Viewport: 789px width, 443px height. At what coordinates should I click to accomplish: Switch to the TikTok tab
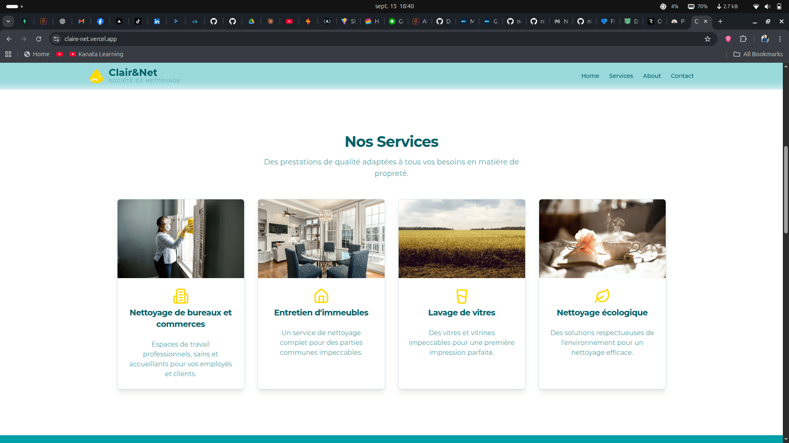point(138,21)
